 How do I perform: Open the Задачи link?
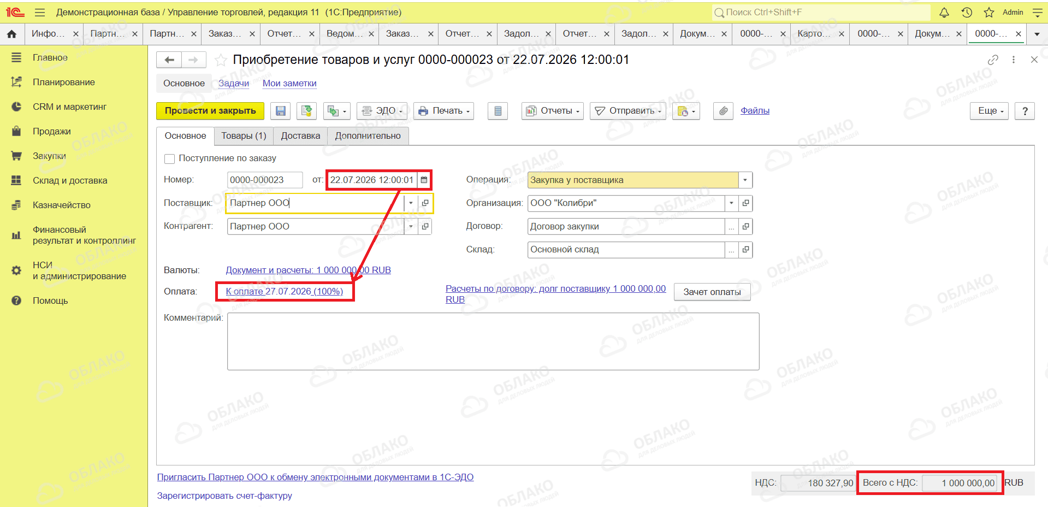234,83
